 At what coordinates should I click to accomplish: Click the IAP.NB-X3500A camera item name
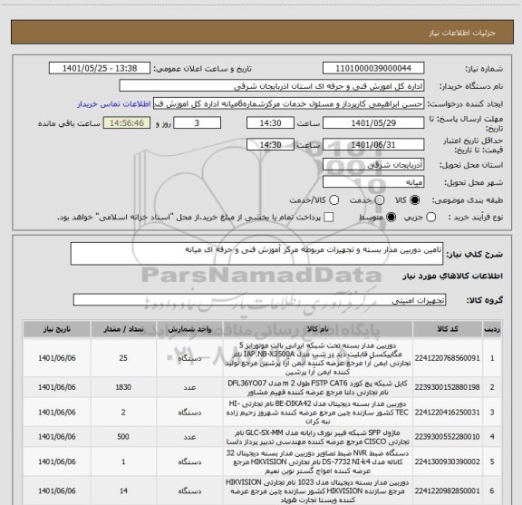(x=317, y=358)
